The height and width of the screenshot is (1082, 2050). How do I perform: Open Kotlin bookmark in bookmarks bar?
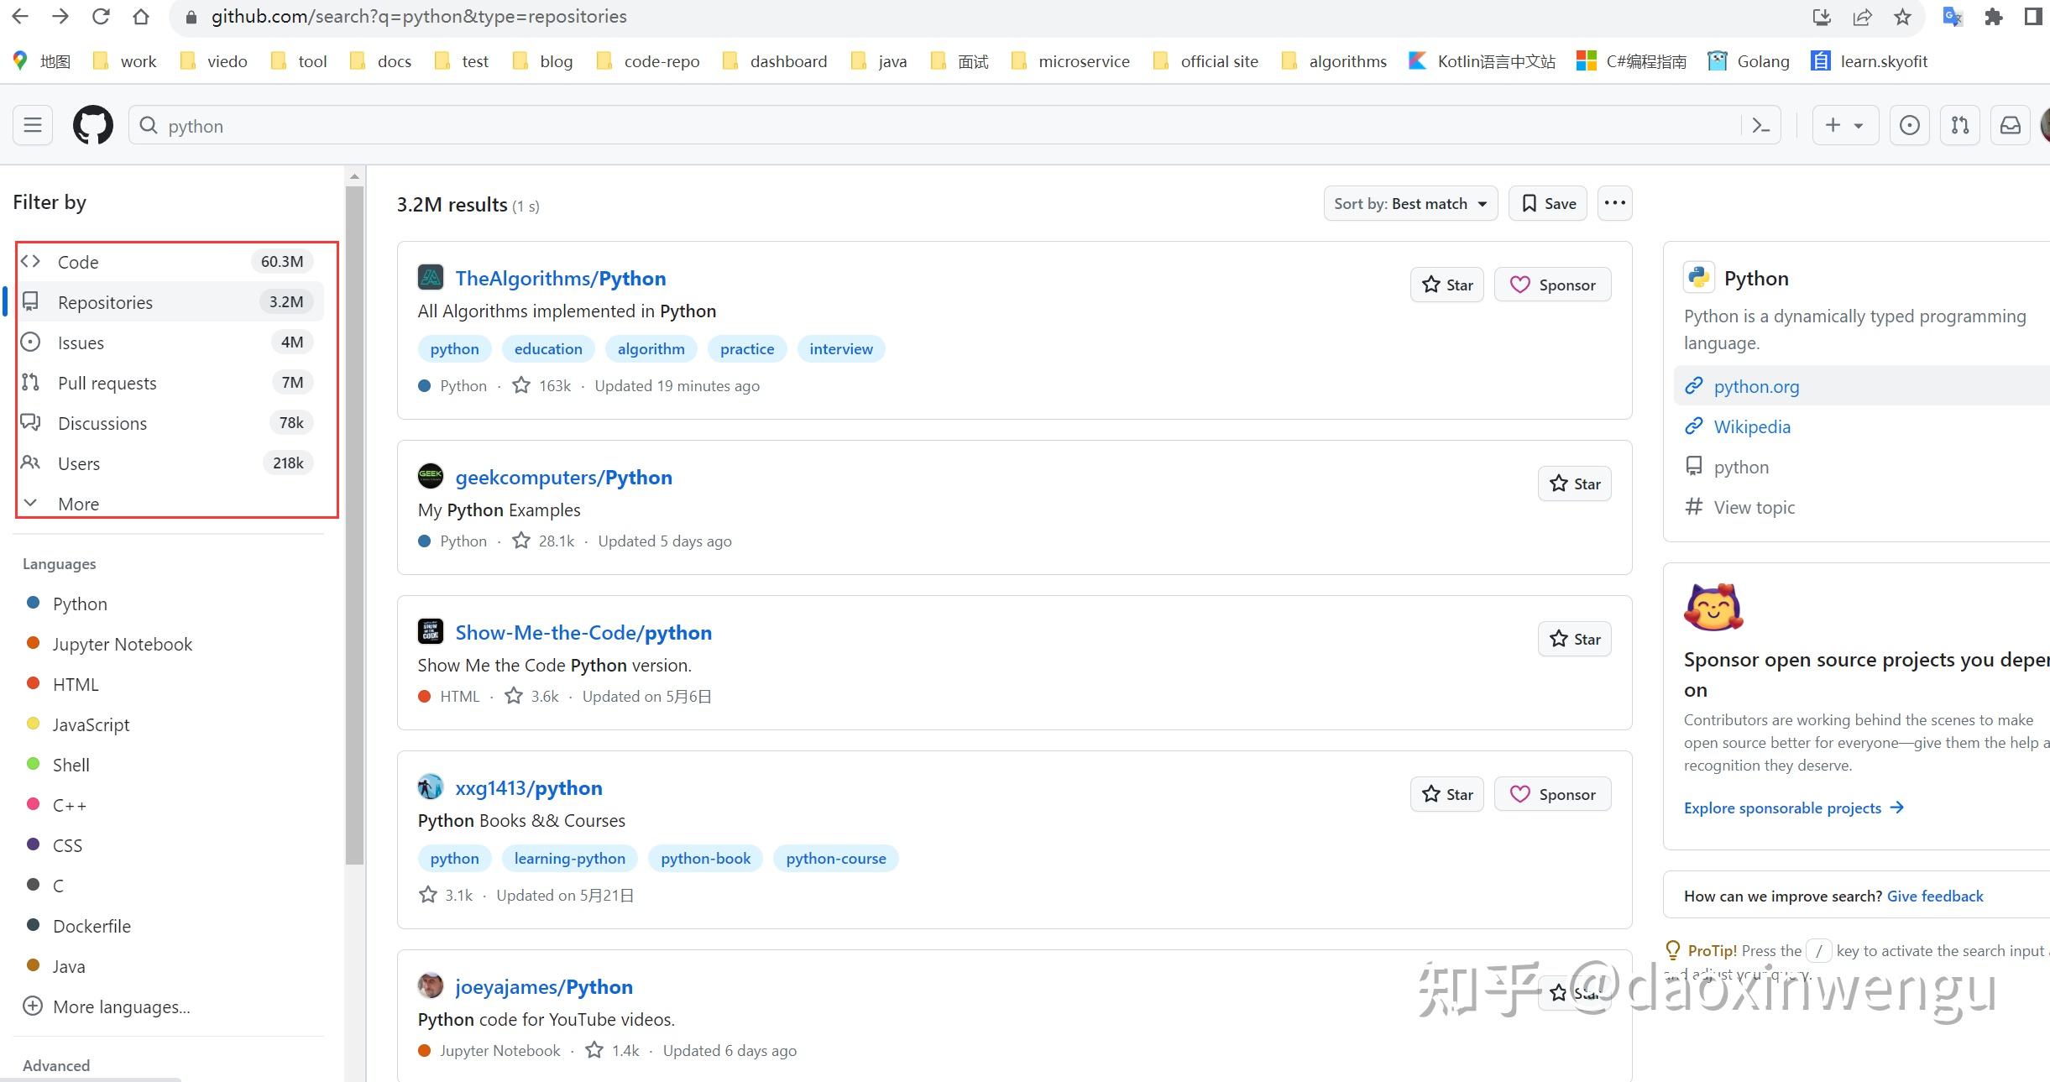coord(1482,61)
